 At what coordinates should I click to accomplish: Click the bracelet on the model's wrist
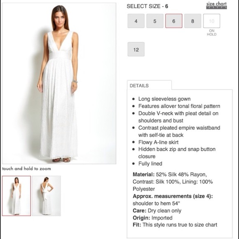[x=75, y=81]
